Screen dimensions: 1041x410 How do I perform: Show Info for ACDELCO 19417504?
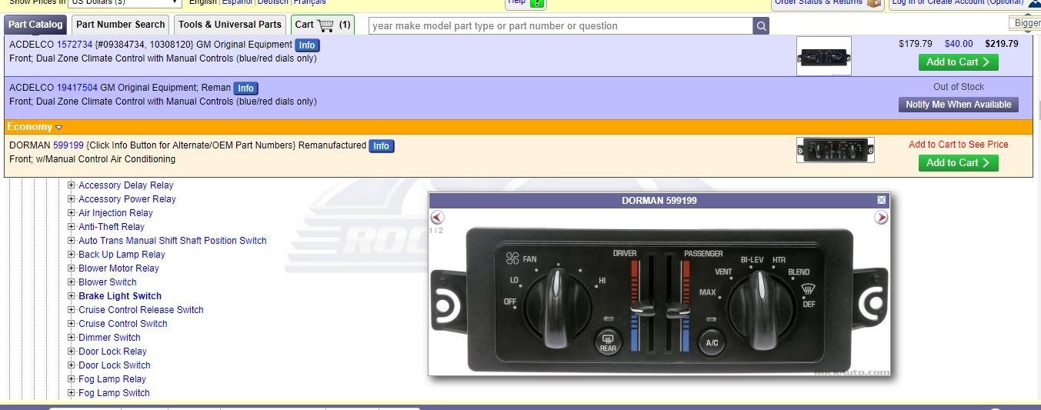(x=245, y=88)
